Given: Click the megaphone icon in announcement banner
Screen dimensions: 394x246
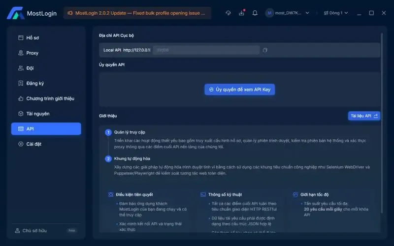Looking at the screenshot, I should (x=70, y=13).
